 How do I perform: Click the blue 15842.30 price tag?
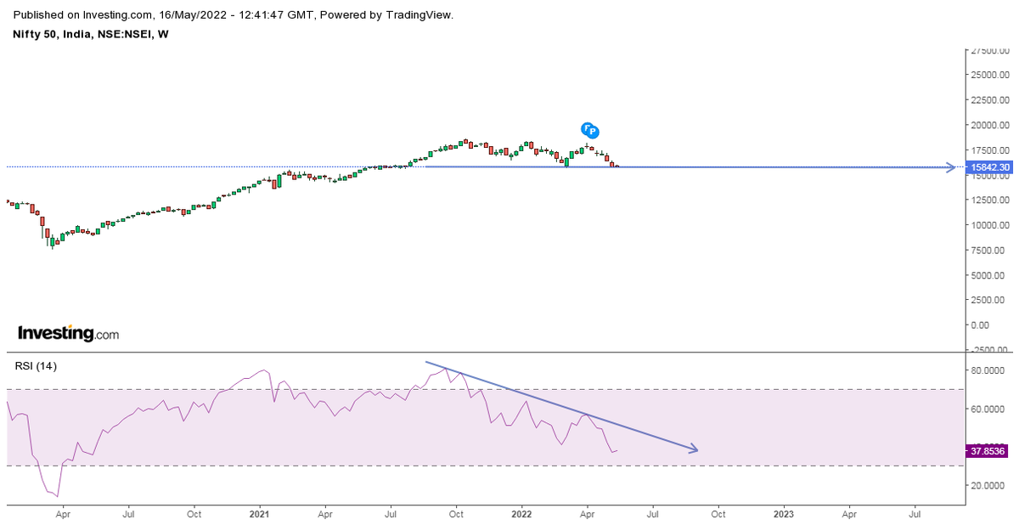[x=989, y=168]
